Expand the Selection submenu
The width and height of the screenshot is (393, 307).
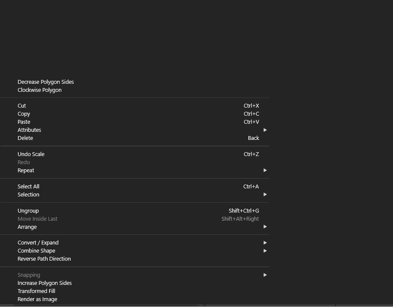pos(29,195)
